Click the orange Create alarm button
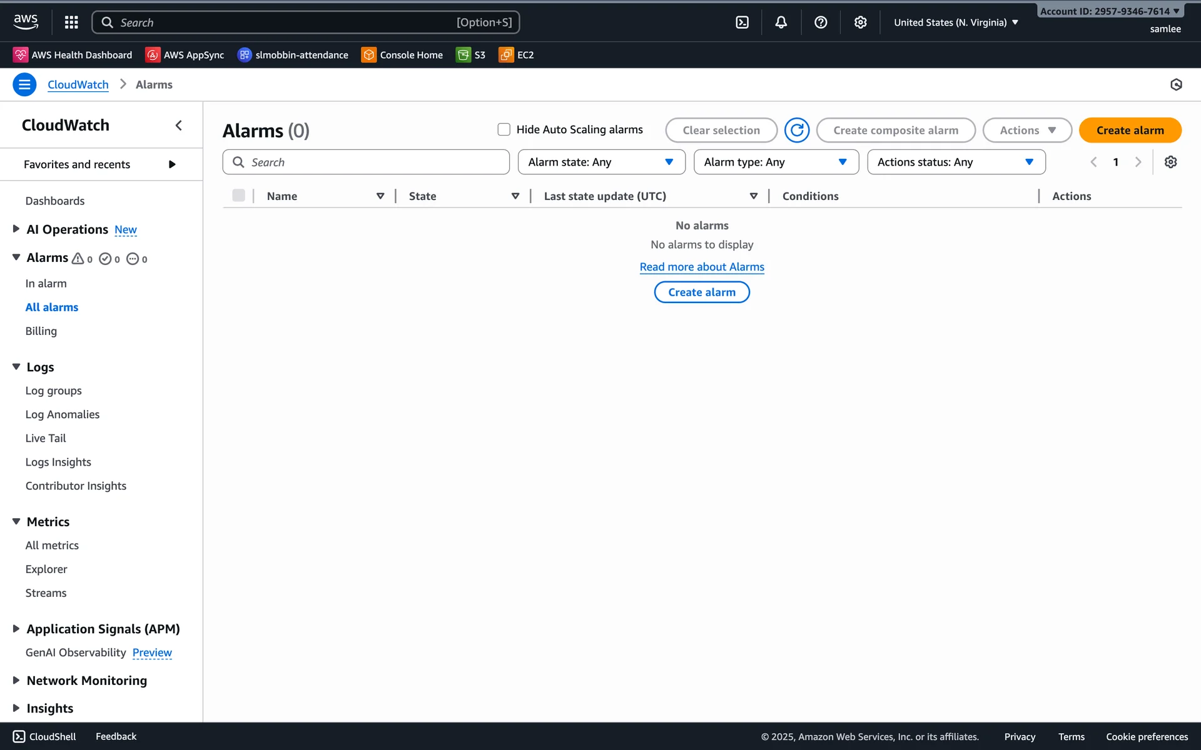The width and height of the screenshot is (1201, 750). point(1130,130)
